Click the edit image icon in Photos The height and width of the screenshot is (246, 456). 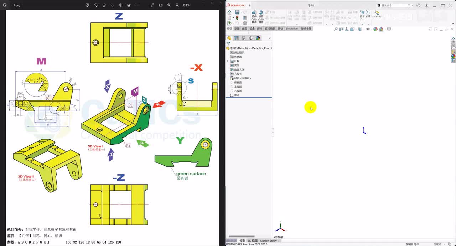pos(87,5)
